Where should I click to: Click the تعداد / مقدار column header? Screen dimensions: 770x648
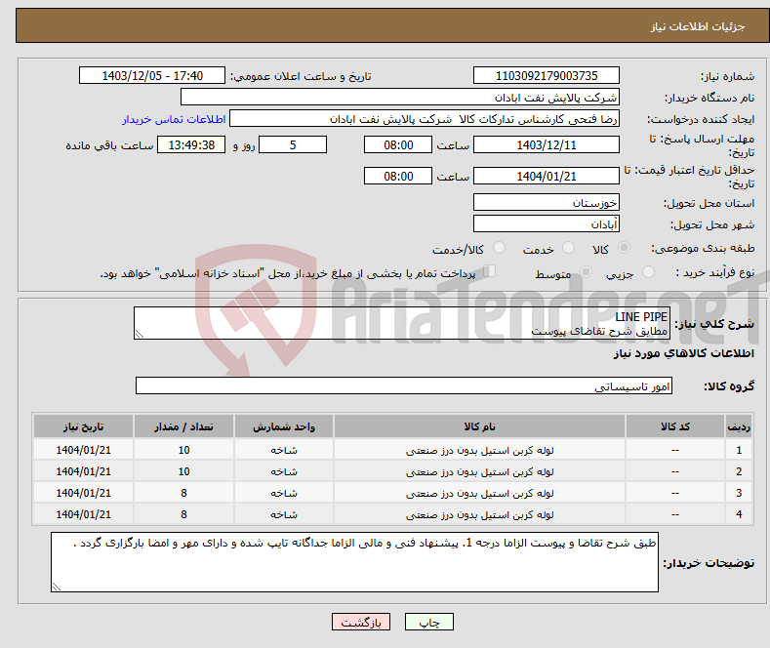click(183, 426)
